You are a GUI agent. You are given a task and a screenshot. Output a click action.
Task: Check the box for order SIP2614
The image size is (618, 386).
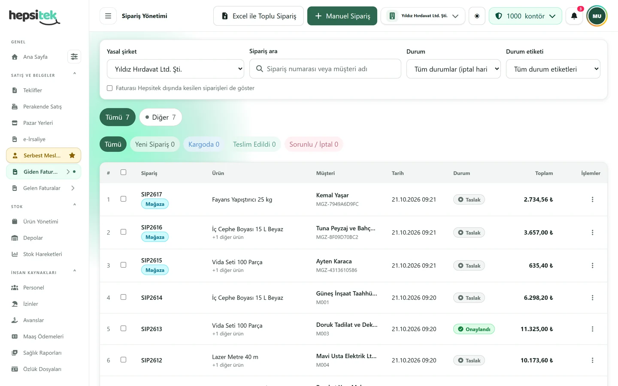(123, 297)
